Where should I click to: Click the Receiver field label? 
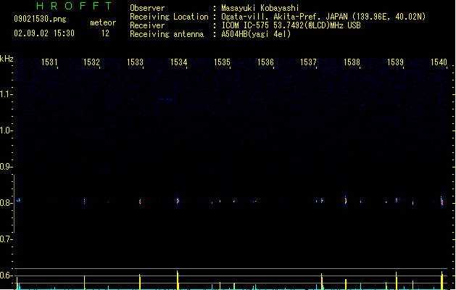click(x=147, y=25)
